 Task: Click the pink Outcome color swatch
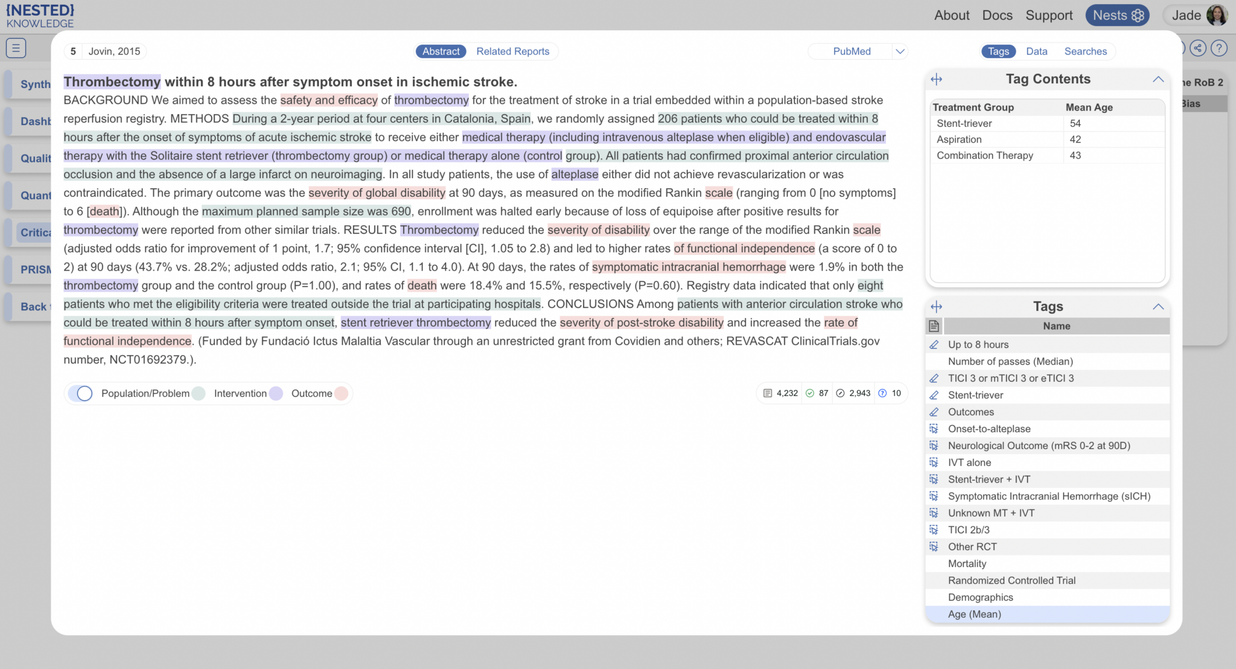click(x=342, y=393)
